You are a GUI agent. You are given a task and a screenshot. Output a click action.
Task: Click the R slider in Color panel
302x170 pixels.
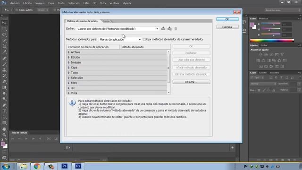pyautogui.click(x=270, y=24)
